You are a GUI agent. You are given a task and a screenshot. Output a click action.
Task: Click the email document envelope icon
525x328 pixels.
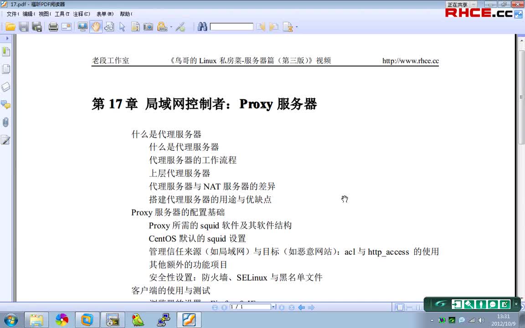coord(67,27)
